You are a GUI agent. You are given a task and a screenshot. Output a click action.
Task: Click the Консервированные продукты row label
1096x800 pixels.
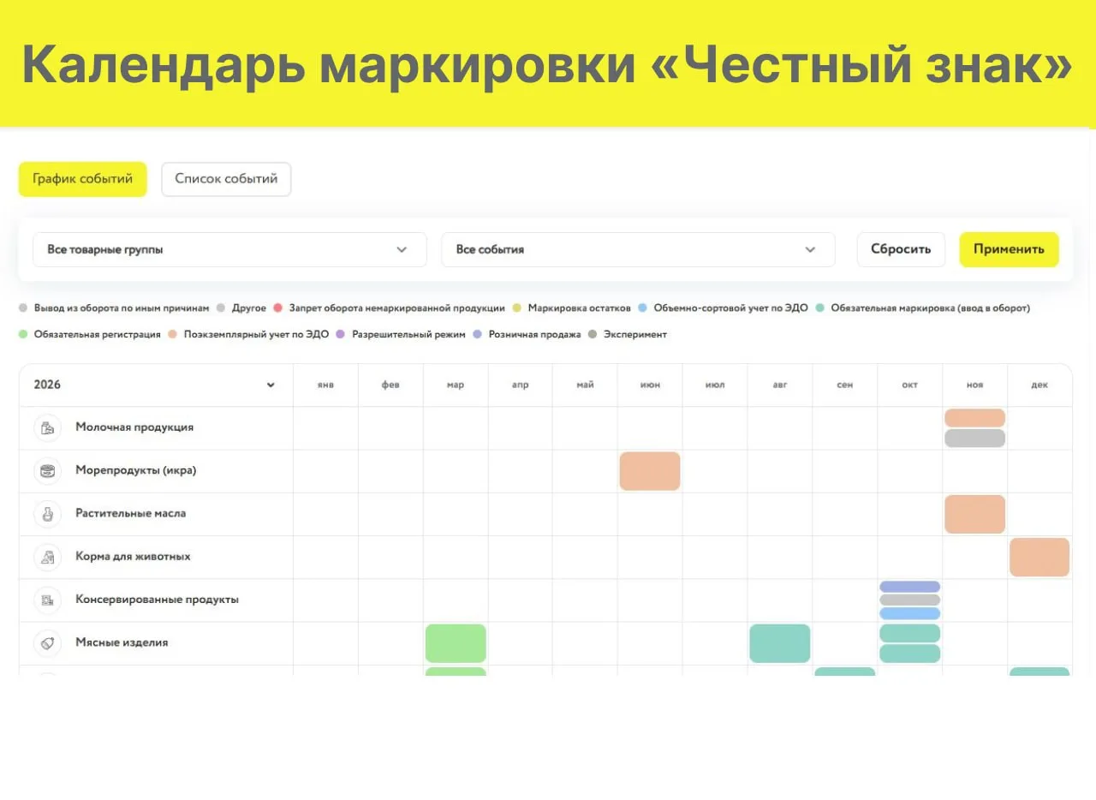[157, 600]
